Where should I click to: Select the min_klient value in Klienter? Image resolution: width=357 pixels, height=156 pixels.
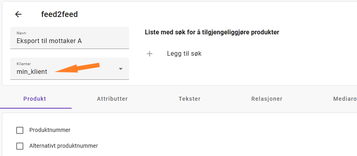point(32,72)
